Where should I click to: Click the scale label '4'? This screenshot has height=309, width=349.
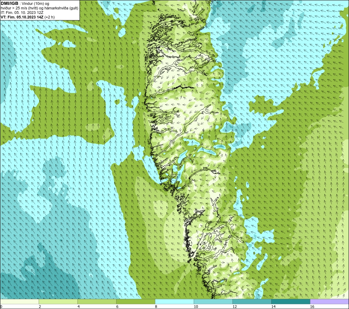[x=79, y=307]
